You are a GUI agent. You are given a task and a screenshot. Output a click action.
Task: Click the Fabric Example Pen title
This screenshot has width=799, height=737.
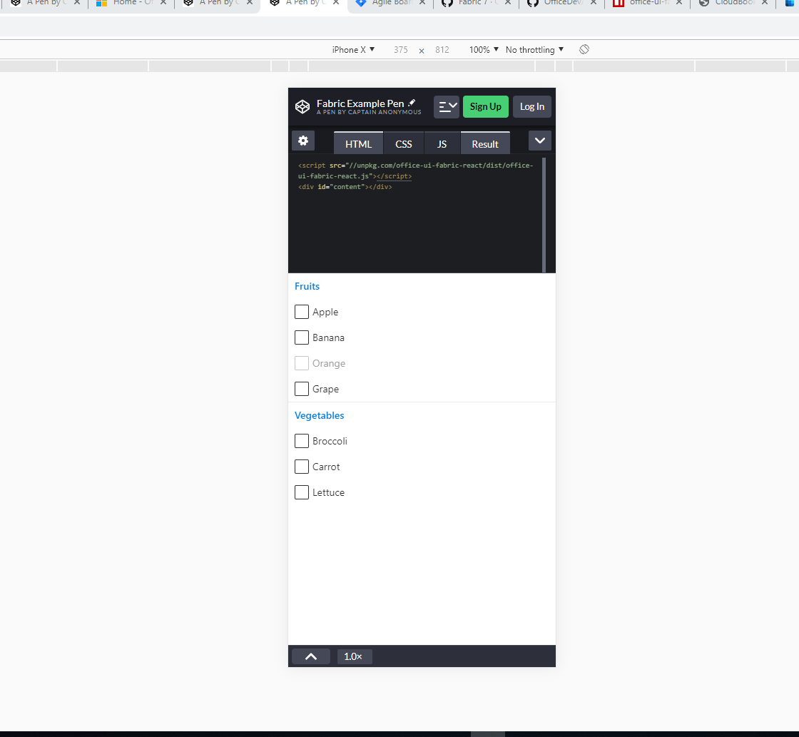tap(360, 103)
